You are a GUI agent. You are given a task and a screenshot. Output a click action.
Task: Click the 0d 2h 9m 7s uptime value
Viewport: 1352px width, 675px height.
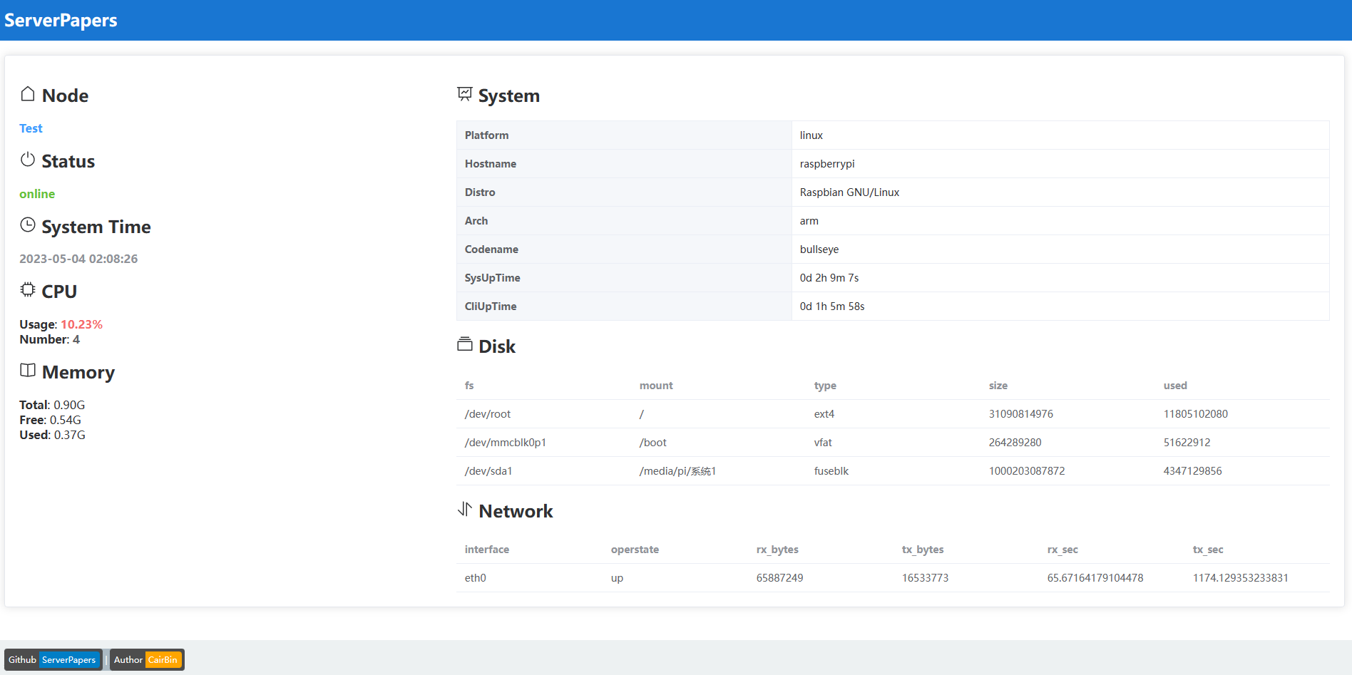829,278
